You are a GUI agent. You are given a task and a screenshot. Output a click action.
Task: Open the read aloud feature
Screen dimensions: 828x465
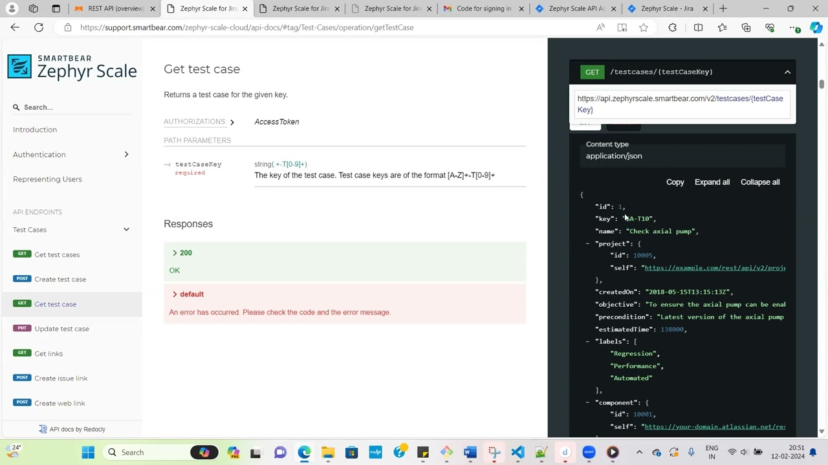point(601,27)
